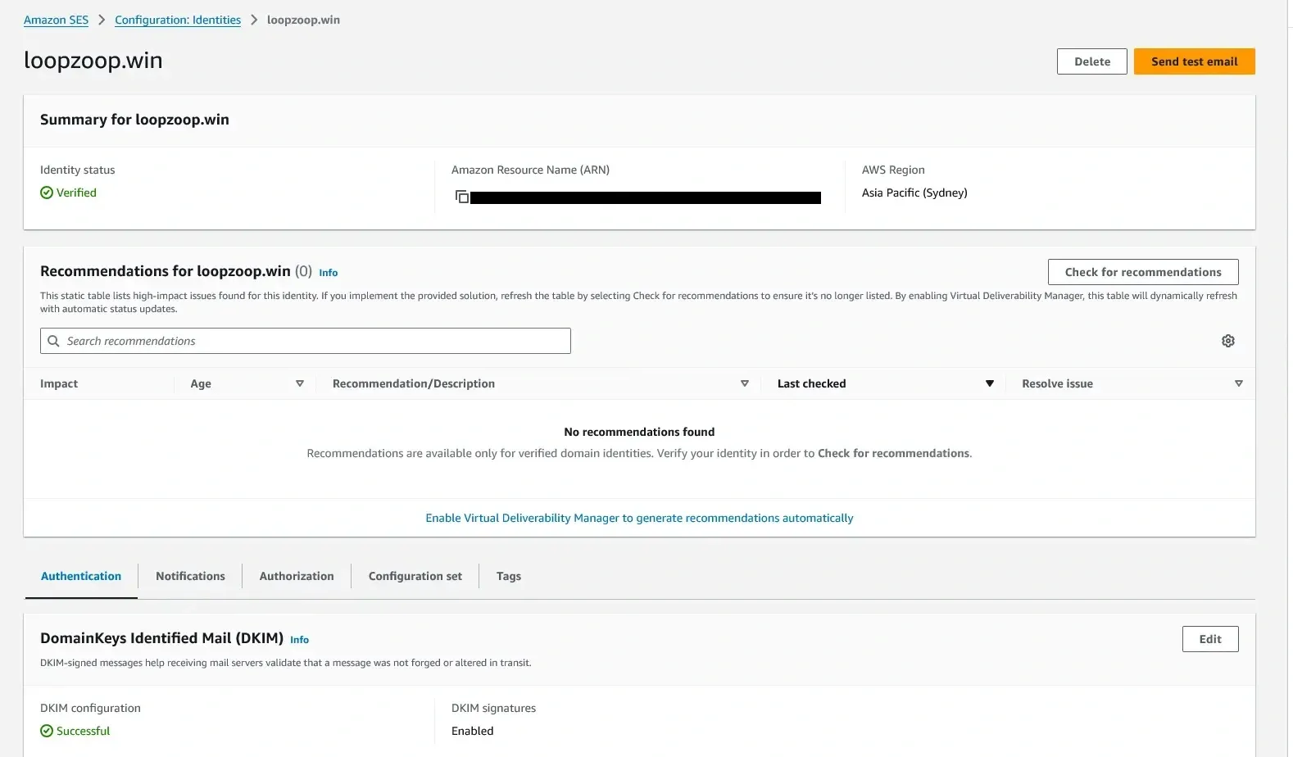This screenshot has width=1293, height=757.
Task: Click the DKIM Successful check icon
Action: coord(47,731)
